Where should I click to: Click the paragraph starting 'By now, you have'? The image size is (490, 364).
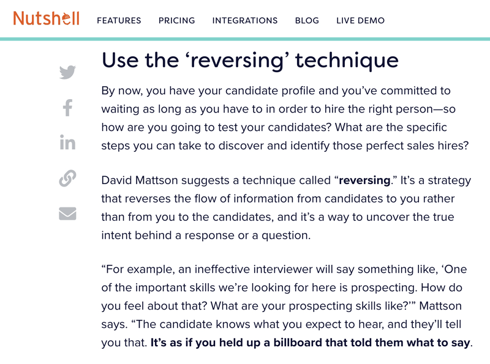[285, 118]
